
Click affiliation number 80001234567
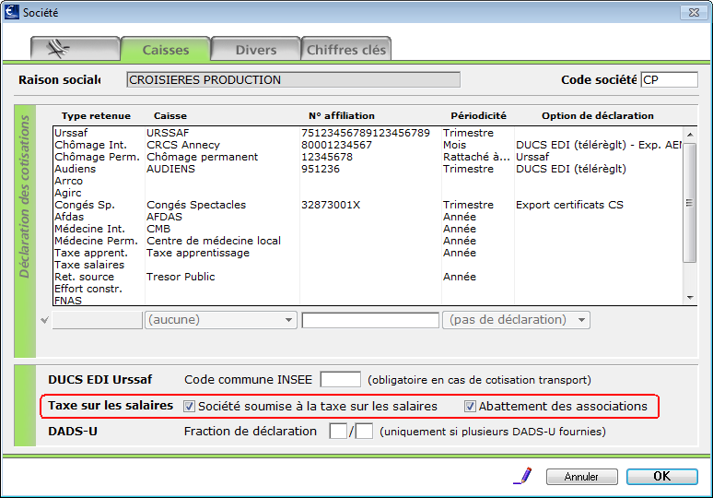click(x=336, y=145)
